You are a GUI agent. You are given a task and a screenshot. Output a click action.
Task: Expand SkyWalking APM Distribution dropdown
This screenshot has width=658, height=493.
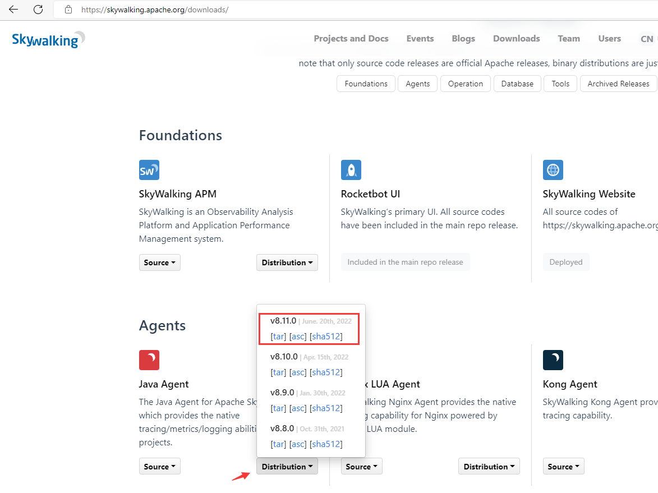tap(287, 262)
